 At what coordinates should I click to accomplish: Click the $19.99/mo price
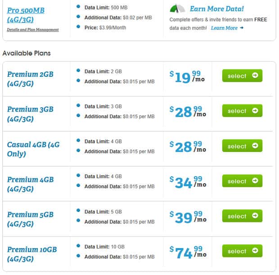[x=187, y=77]
